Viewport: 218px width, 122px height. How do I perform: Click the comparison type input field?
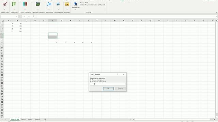tap(108, 84)
